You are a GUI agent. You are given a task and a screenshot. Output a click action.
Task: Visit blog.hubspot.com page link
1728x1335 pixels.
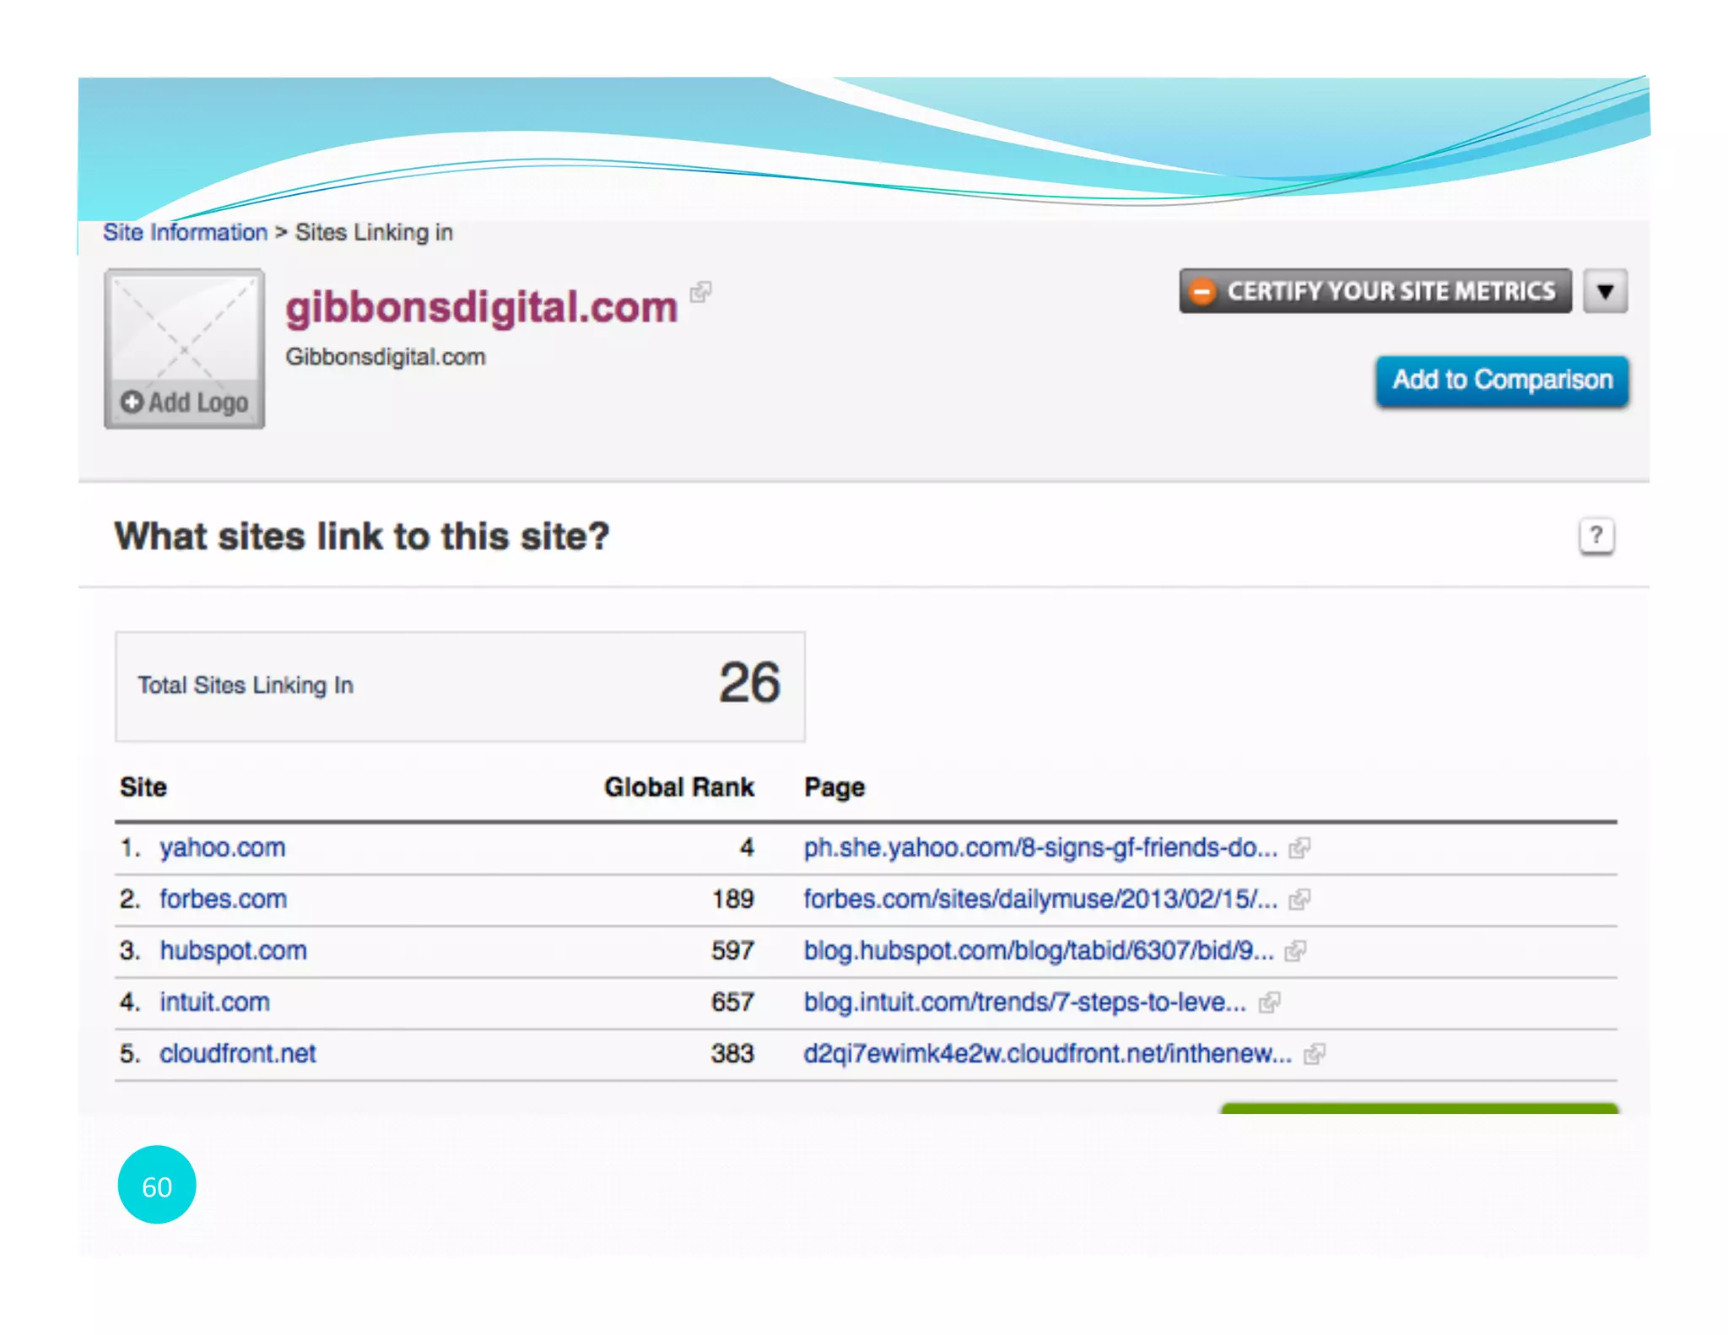coord(1038,951)
